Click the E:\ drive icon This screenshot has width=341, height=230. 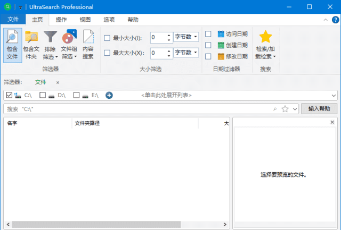pos(85,96)
